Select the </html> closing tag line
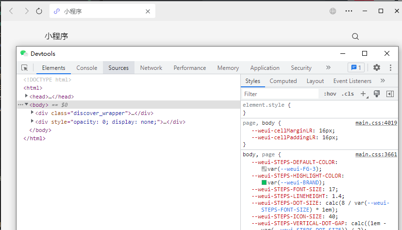 click(x=34, y=138)
